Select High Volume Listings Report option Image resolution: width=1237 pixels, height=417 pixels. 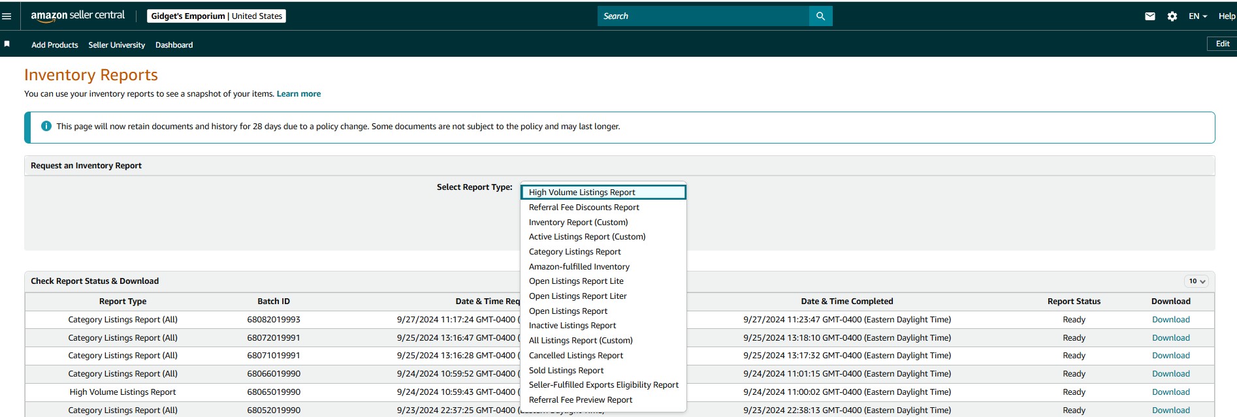(x=603, y=192)
